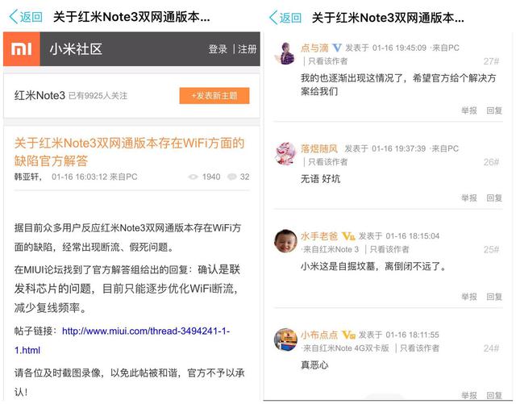Report post 26# via 举报

468,198
